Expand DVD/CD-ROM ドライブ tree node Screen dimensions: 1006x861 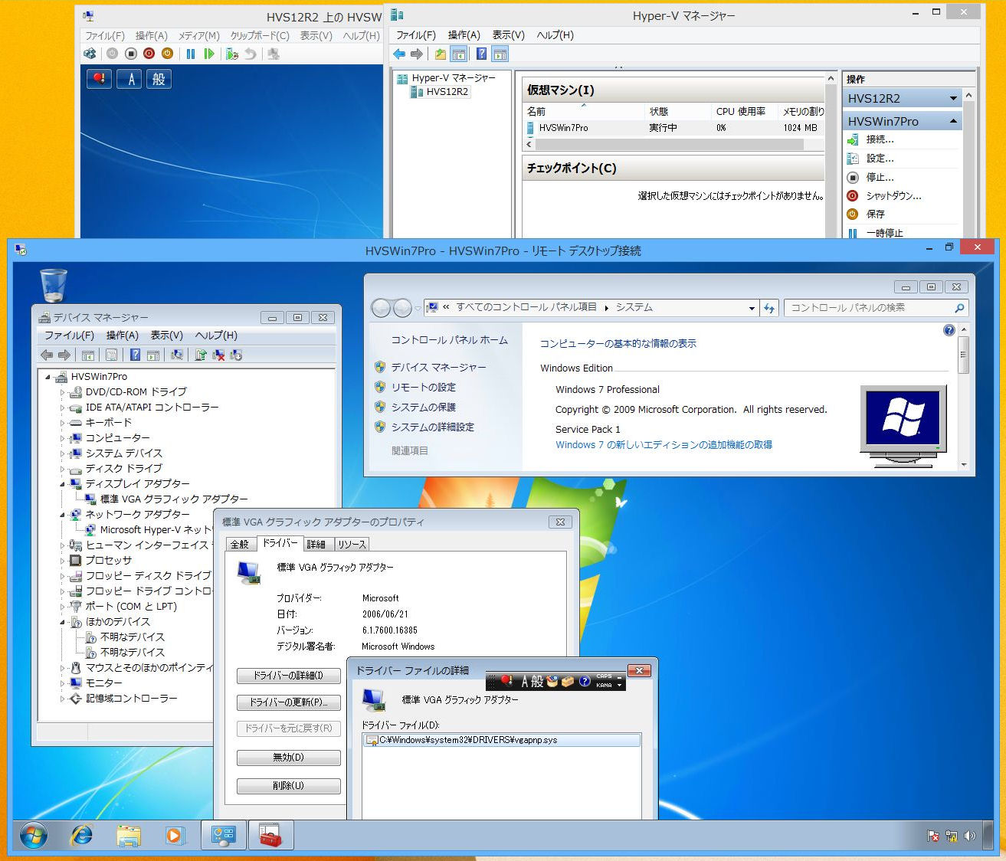coord(63,392)
